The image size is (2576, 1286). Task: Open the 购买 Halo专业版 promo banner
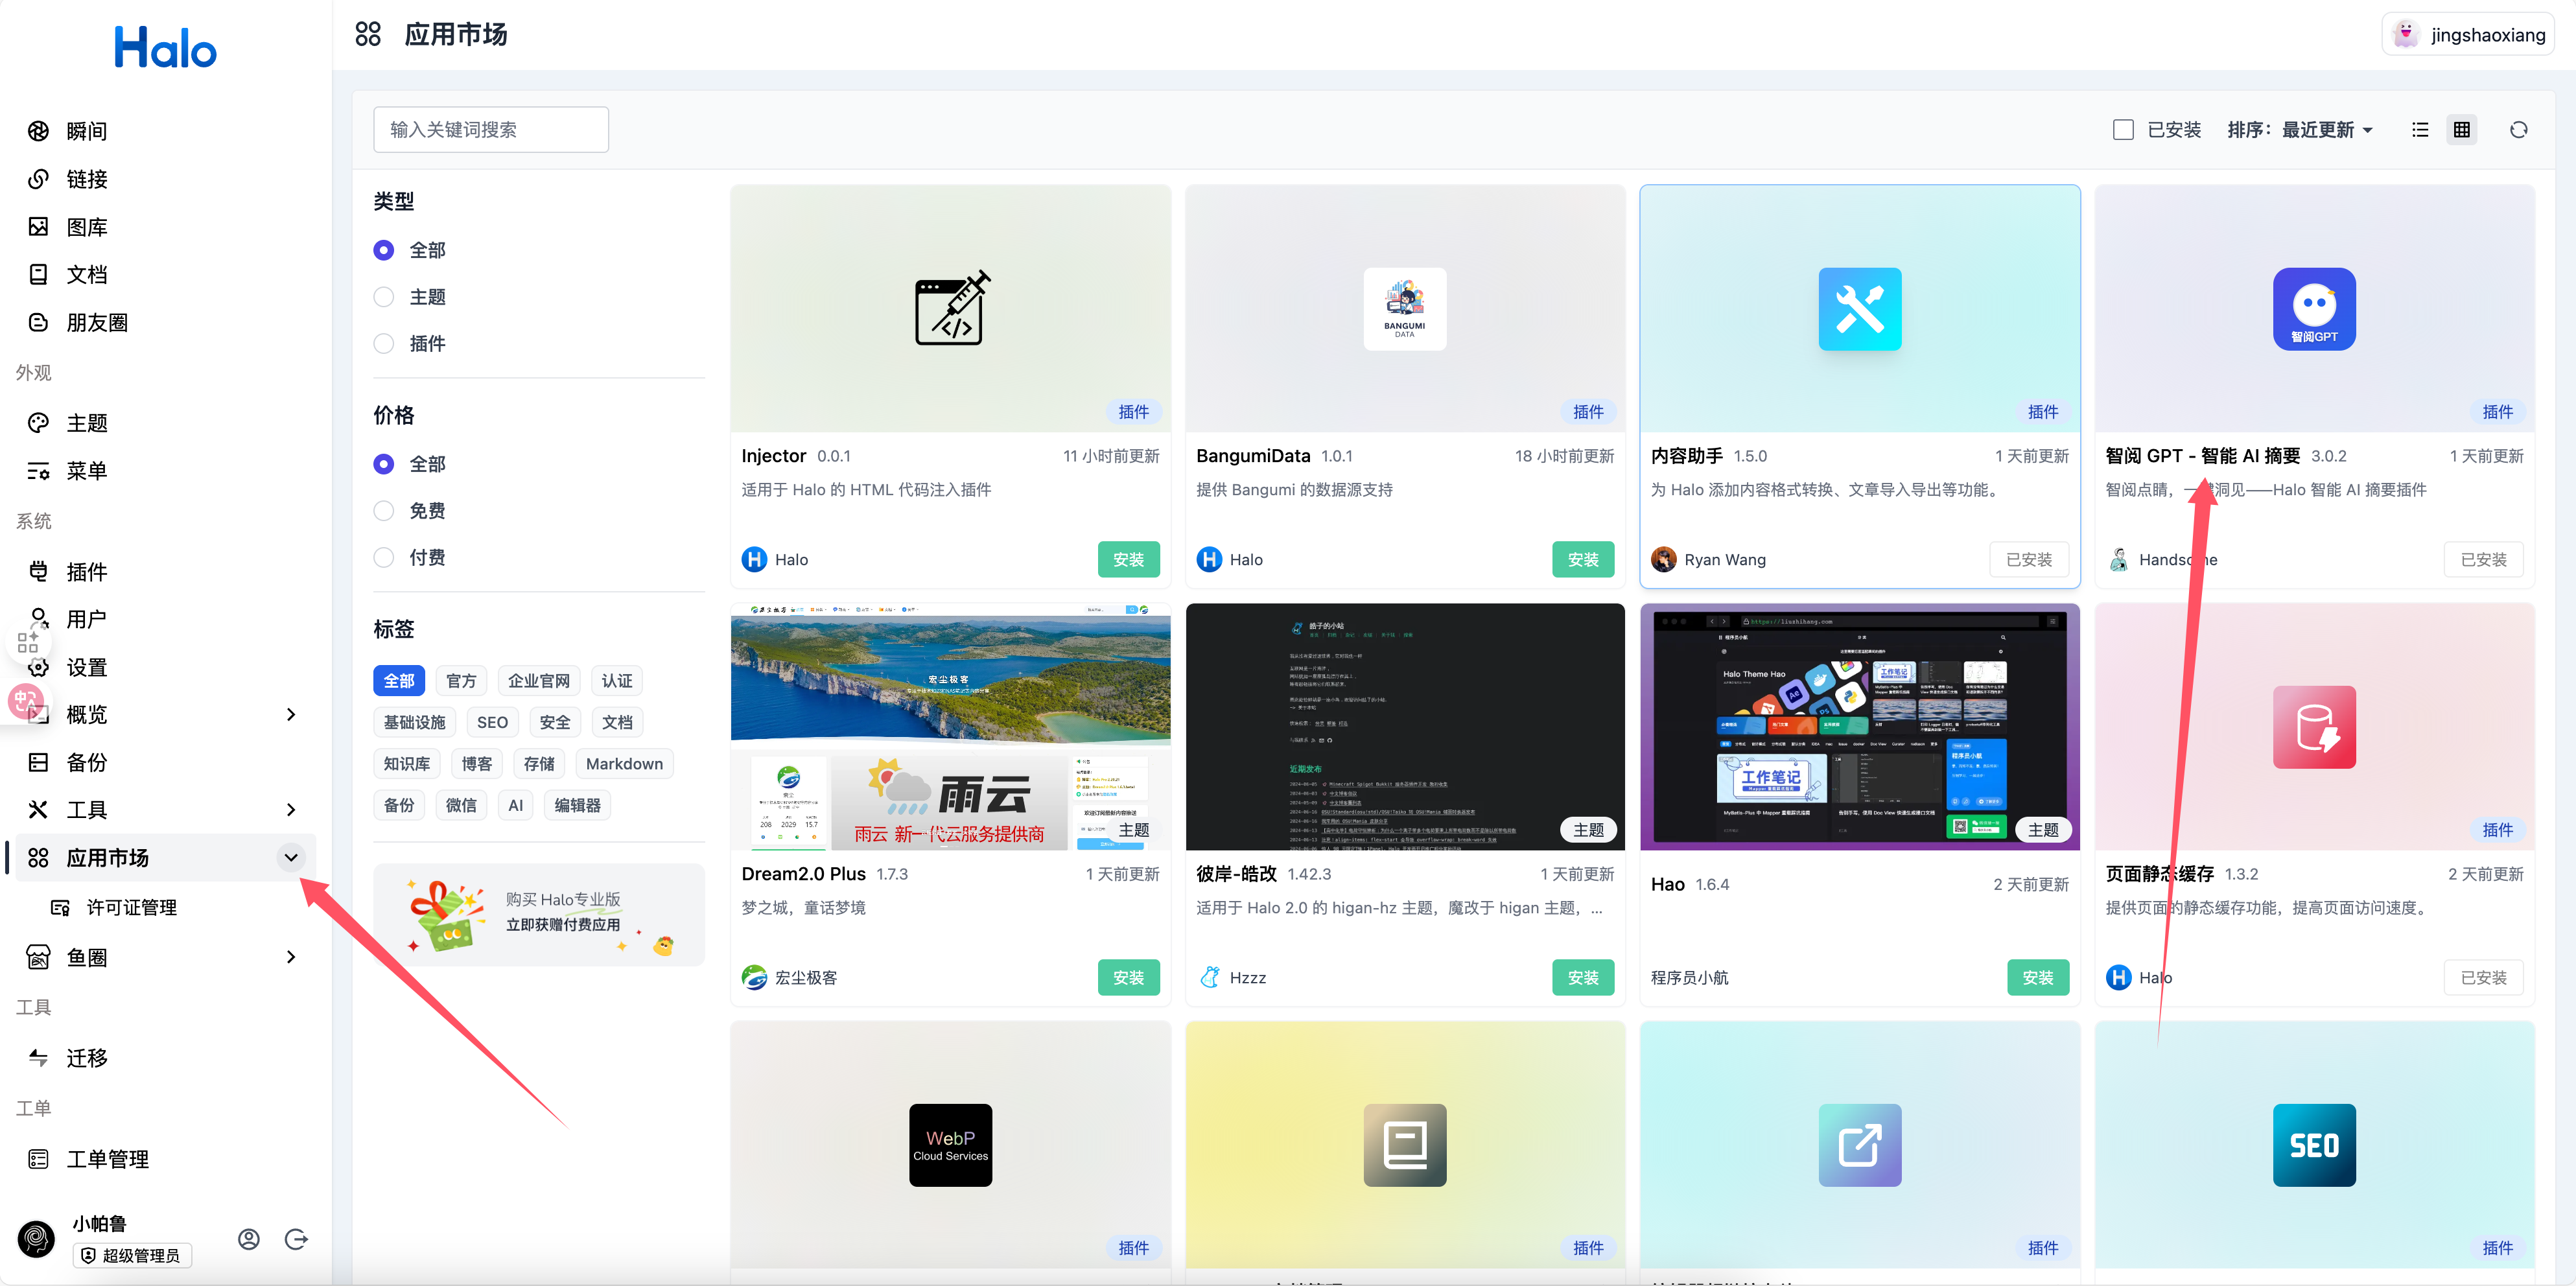coord(539,916)
